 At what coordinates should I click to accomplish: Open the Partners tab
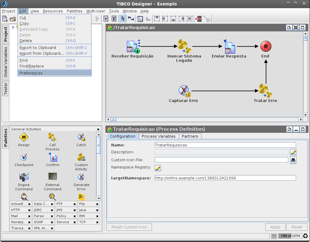190,136
